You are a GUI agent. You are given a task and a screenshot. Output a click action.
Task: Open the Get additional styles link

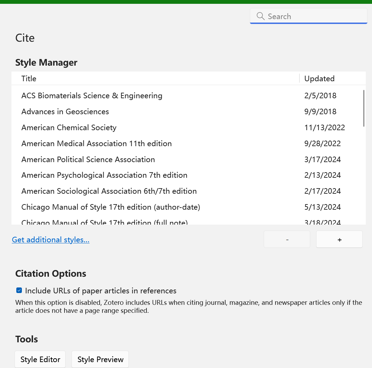pos(51,240)
